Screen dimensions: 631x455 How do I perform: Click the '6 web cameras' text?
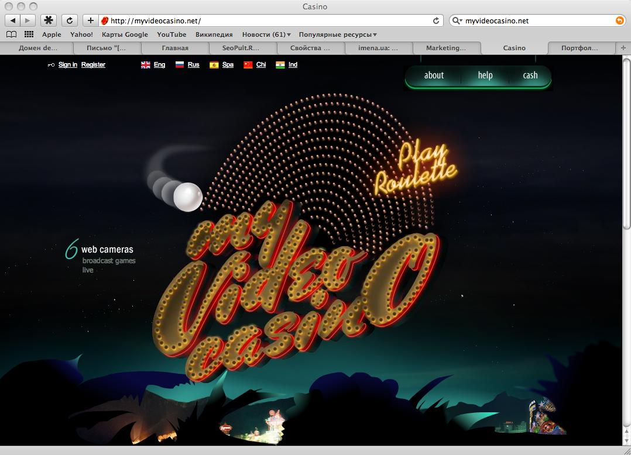100,249
